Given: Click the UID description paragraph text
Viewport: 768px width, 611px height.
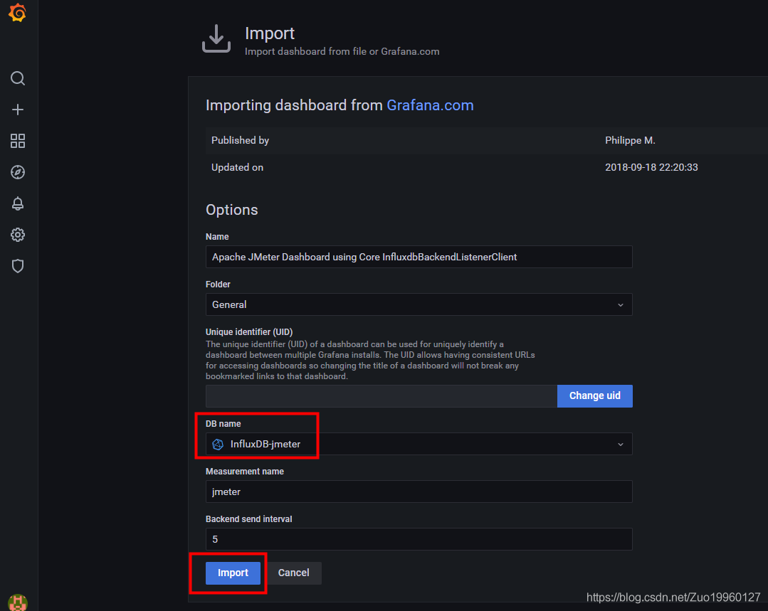Looking at the screenshot, I should [370, 361].
